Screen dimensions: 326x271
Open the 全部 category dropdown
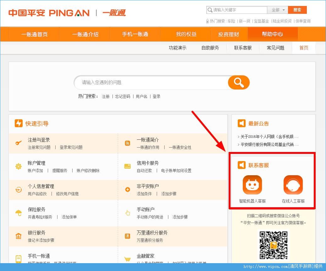tap(278, 10)
